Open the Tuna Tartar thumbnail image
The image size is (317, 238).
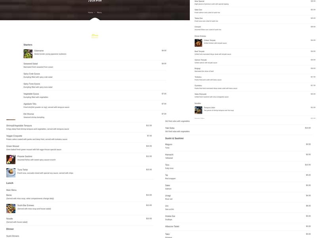(x=11, y=173)
